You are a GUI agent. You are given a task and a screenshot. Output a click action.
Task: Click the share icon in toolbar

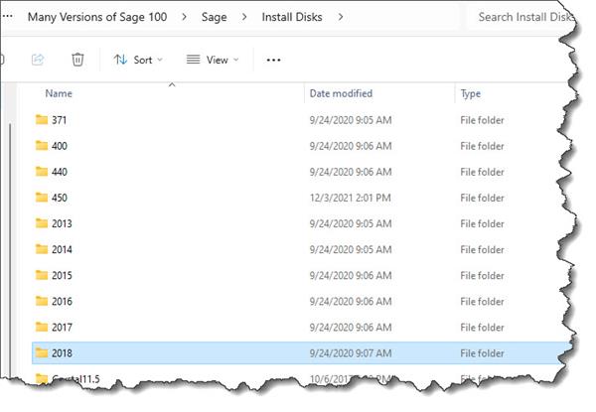click(x=38, y=60)
